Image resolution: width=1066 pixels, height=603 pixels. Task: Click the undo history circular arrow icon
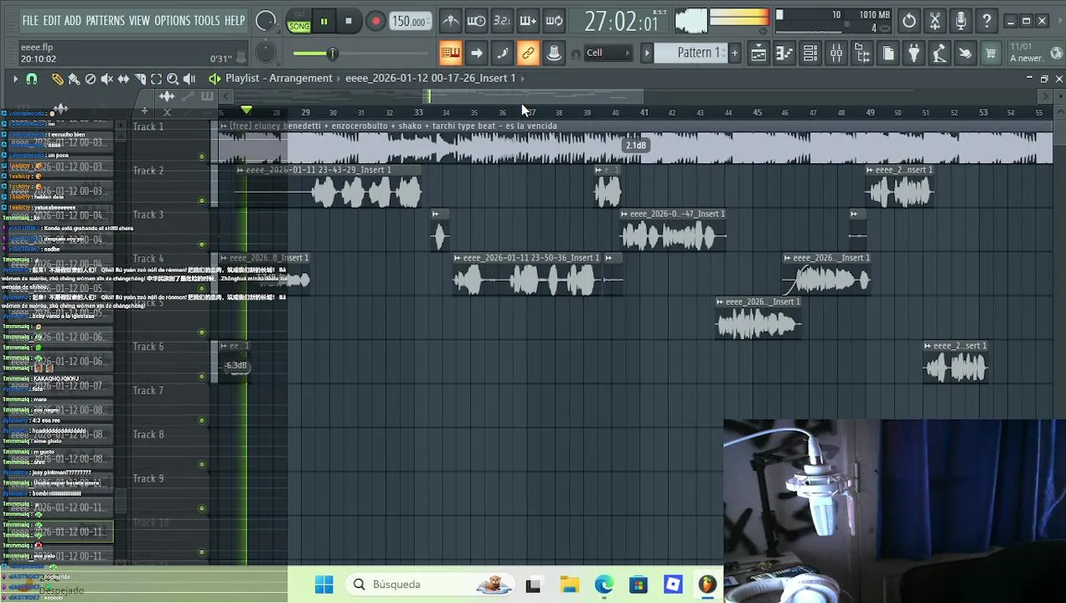(x=909, y=21)
